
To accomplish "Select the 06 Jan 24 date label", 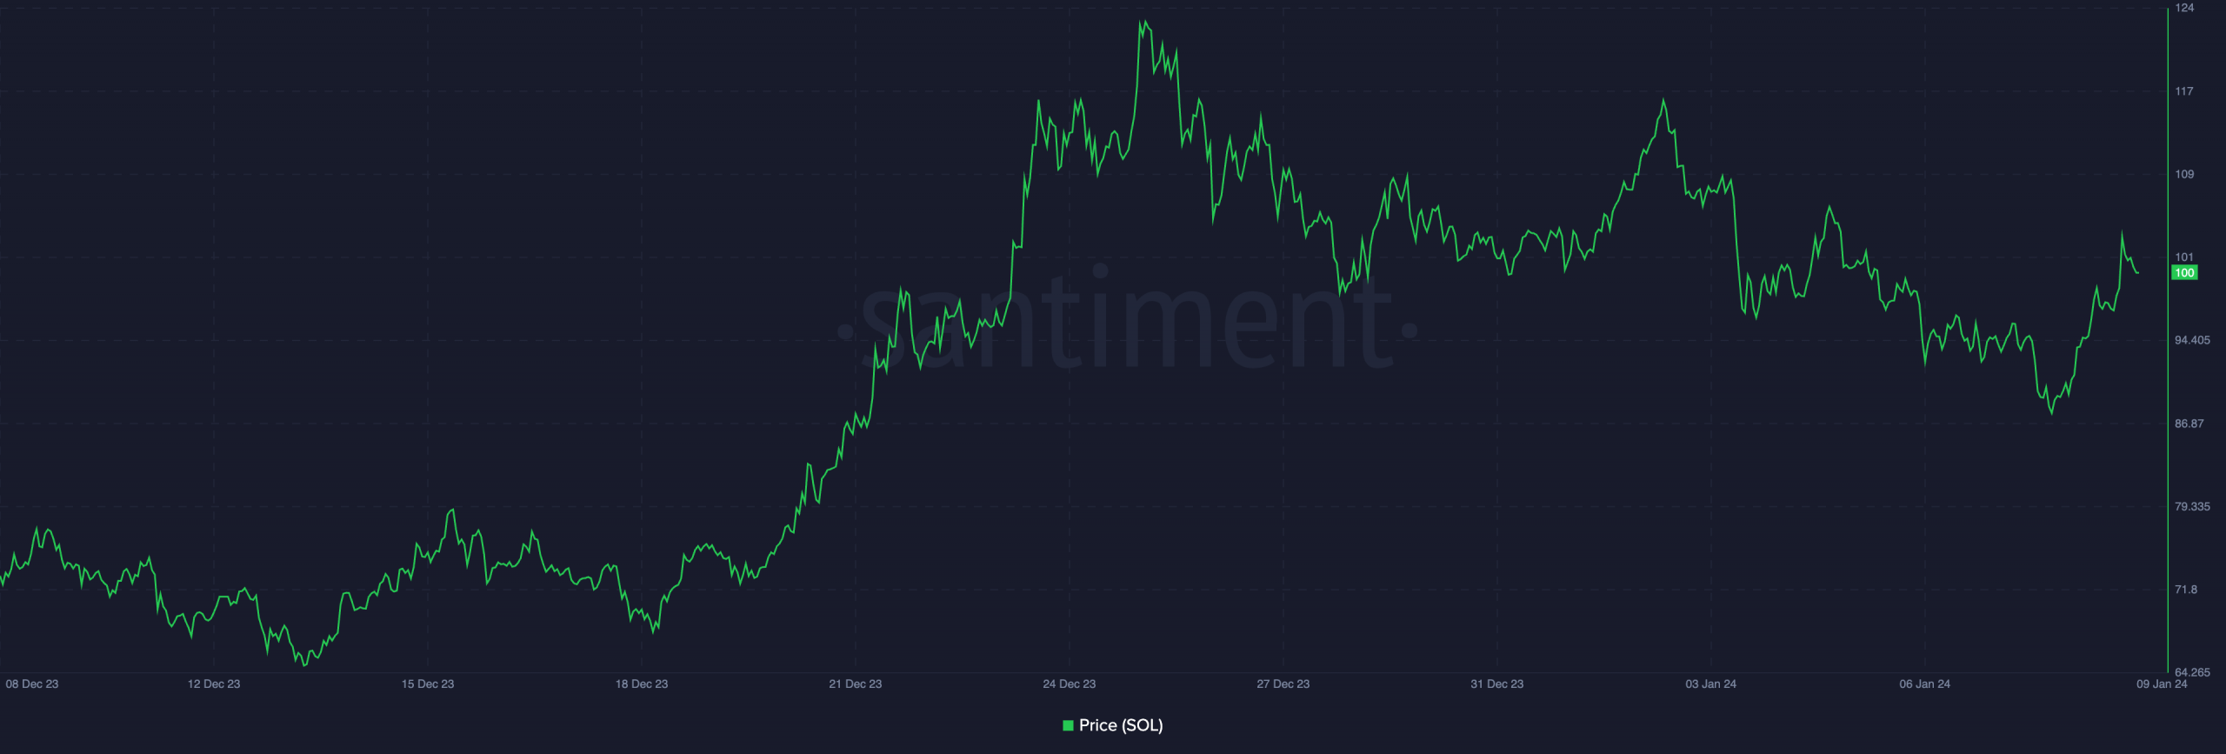I will coord(1925,684).
